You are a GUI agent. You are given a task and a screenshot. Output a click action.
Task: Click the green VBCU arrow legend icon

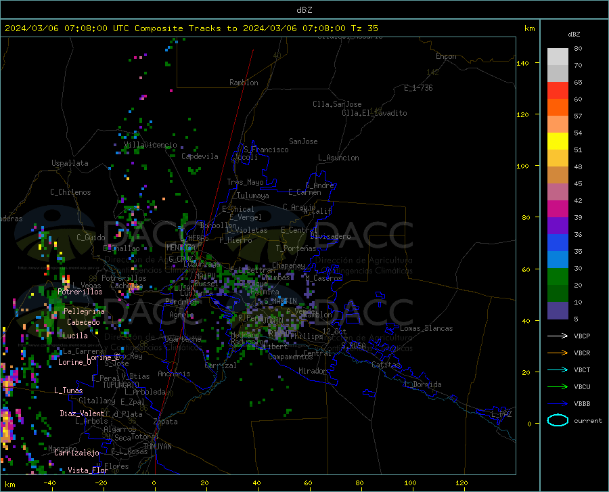click(558, 386)
